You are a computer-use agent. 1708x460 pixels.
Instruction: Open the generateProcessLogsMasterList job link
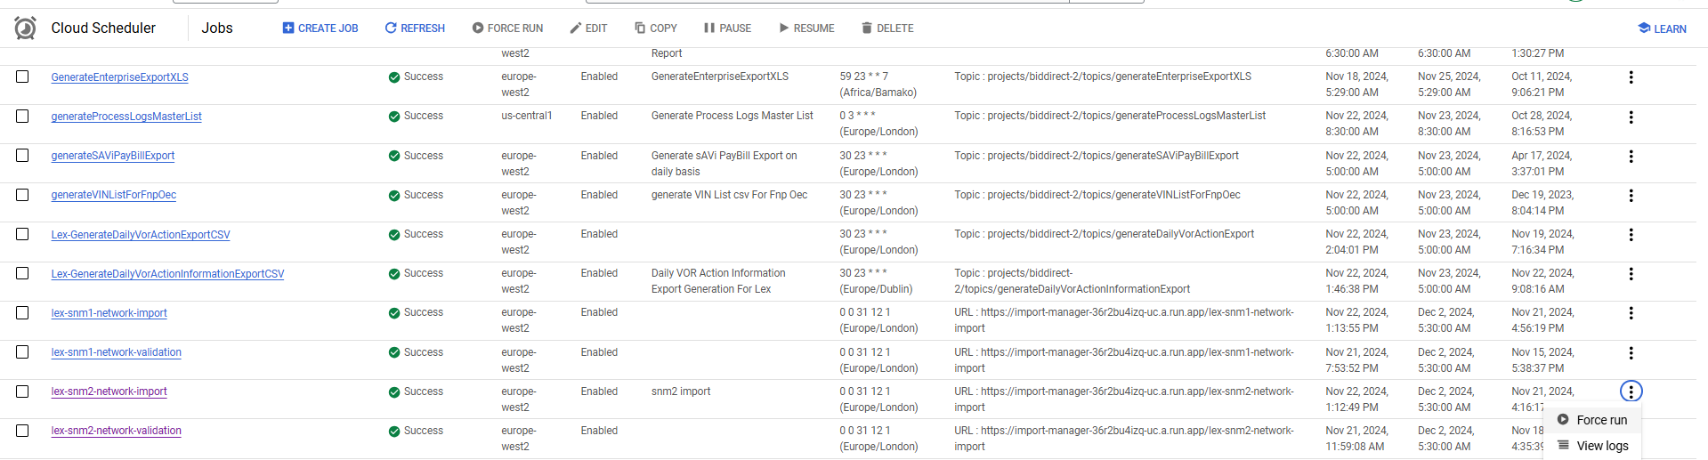(x=126, y=117)
